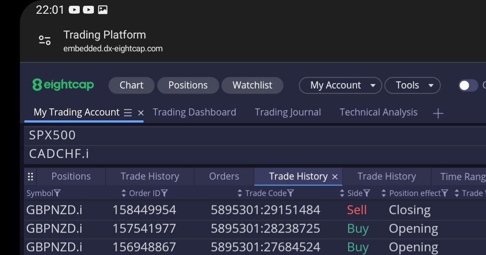Open My Trading Account tab menu icon
Screen dimensions: 486x255
click(128, 113)
